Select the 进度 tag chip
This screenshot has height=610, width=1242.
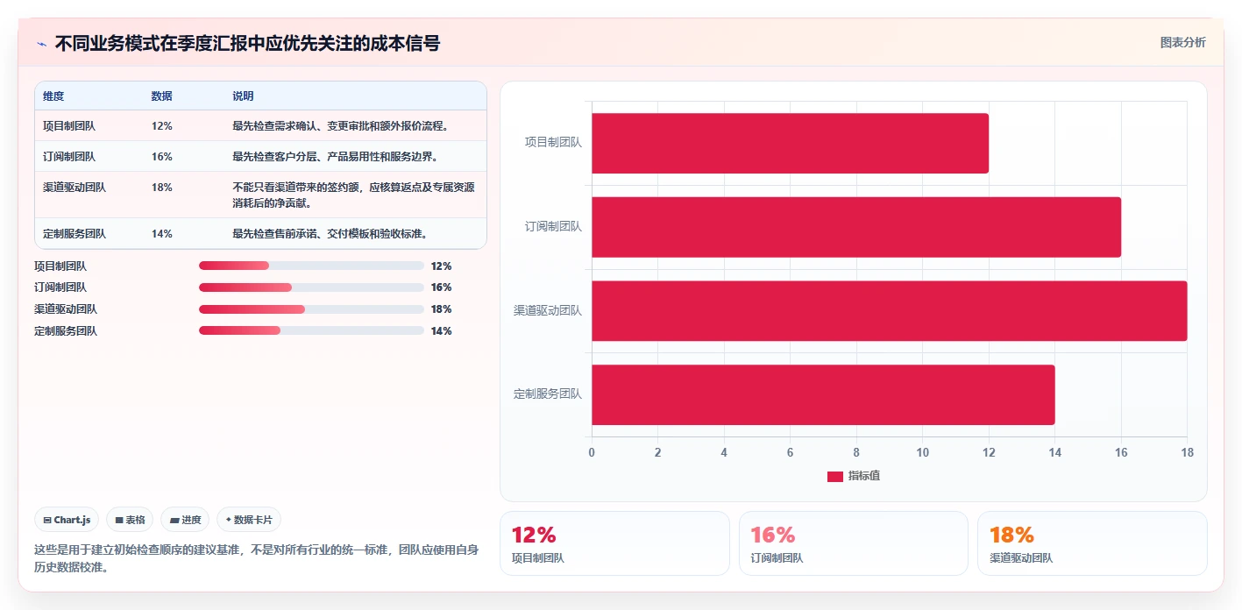[x=186, y=520]
